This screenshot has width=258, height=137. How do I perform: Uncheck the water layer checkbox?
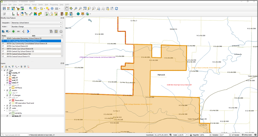[7, 108]
